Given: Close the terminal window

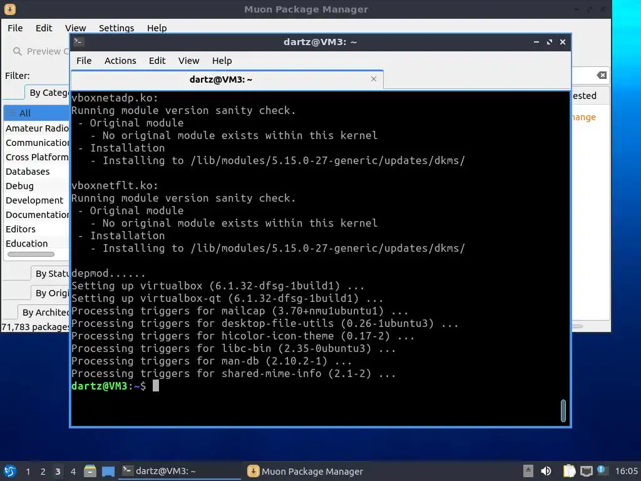Looking at the screenshot, I should (563, 42).
